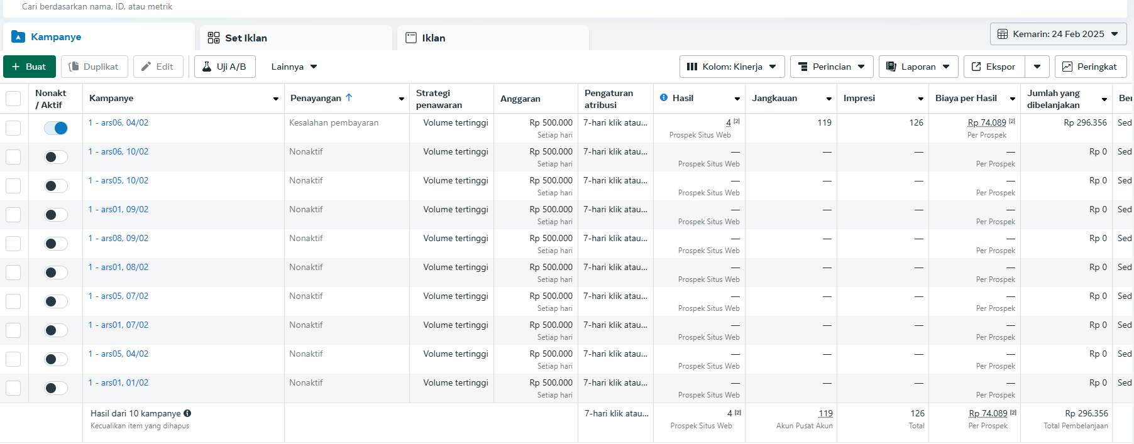Click the Duplikat copy button

coord(94,67)
